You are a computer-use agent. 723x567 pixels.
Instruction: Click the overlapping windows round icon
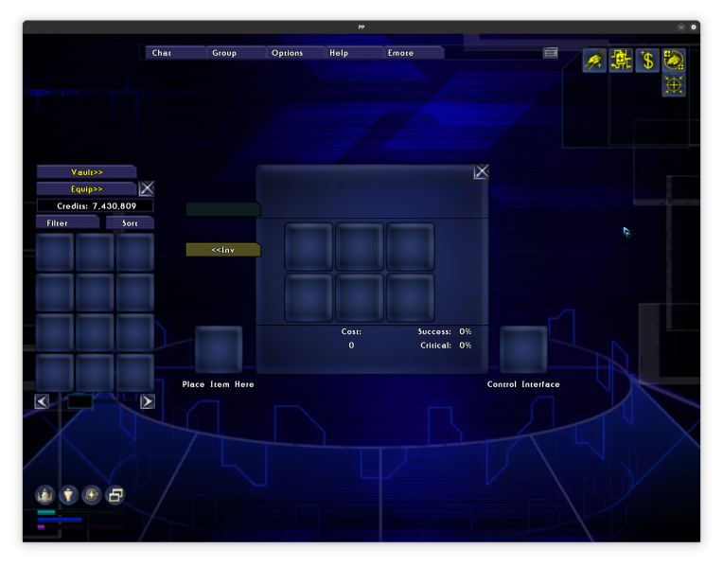click(x=115, y=495)
